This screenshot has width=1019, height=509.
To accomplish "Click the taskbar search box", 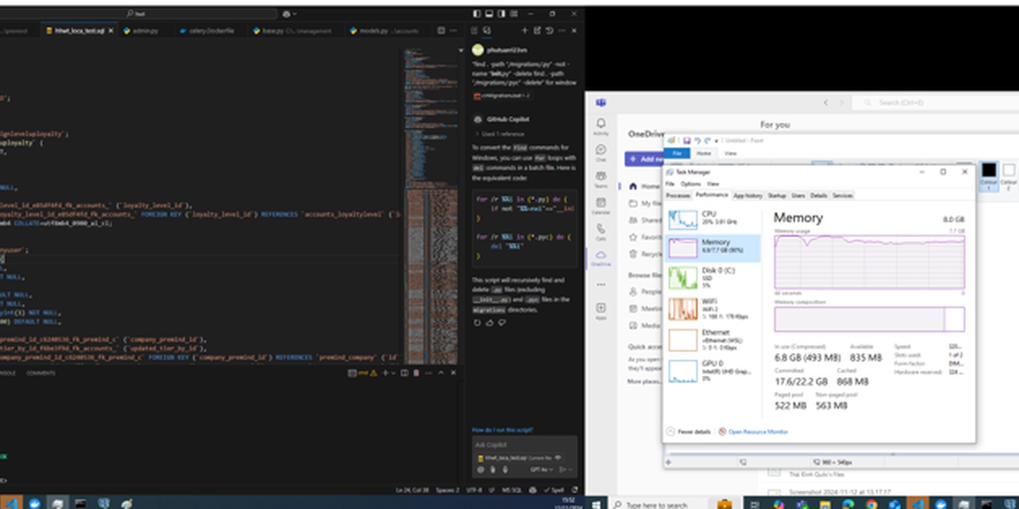I will click(x=658, y=504).
